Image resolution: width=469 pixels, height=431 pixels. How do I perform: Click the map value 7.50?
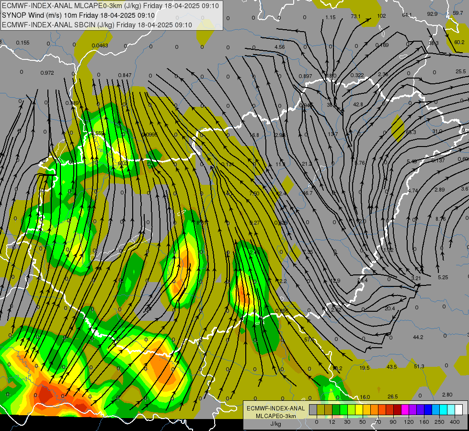[x=254, y=193]
